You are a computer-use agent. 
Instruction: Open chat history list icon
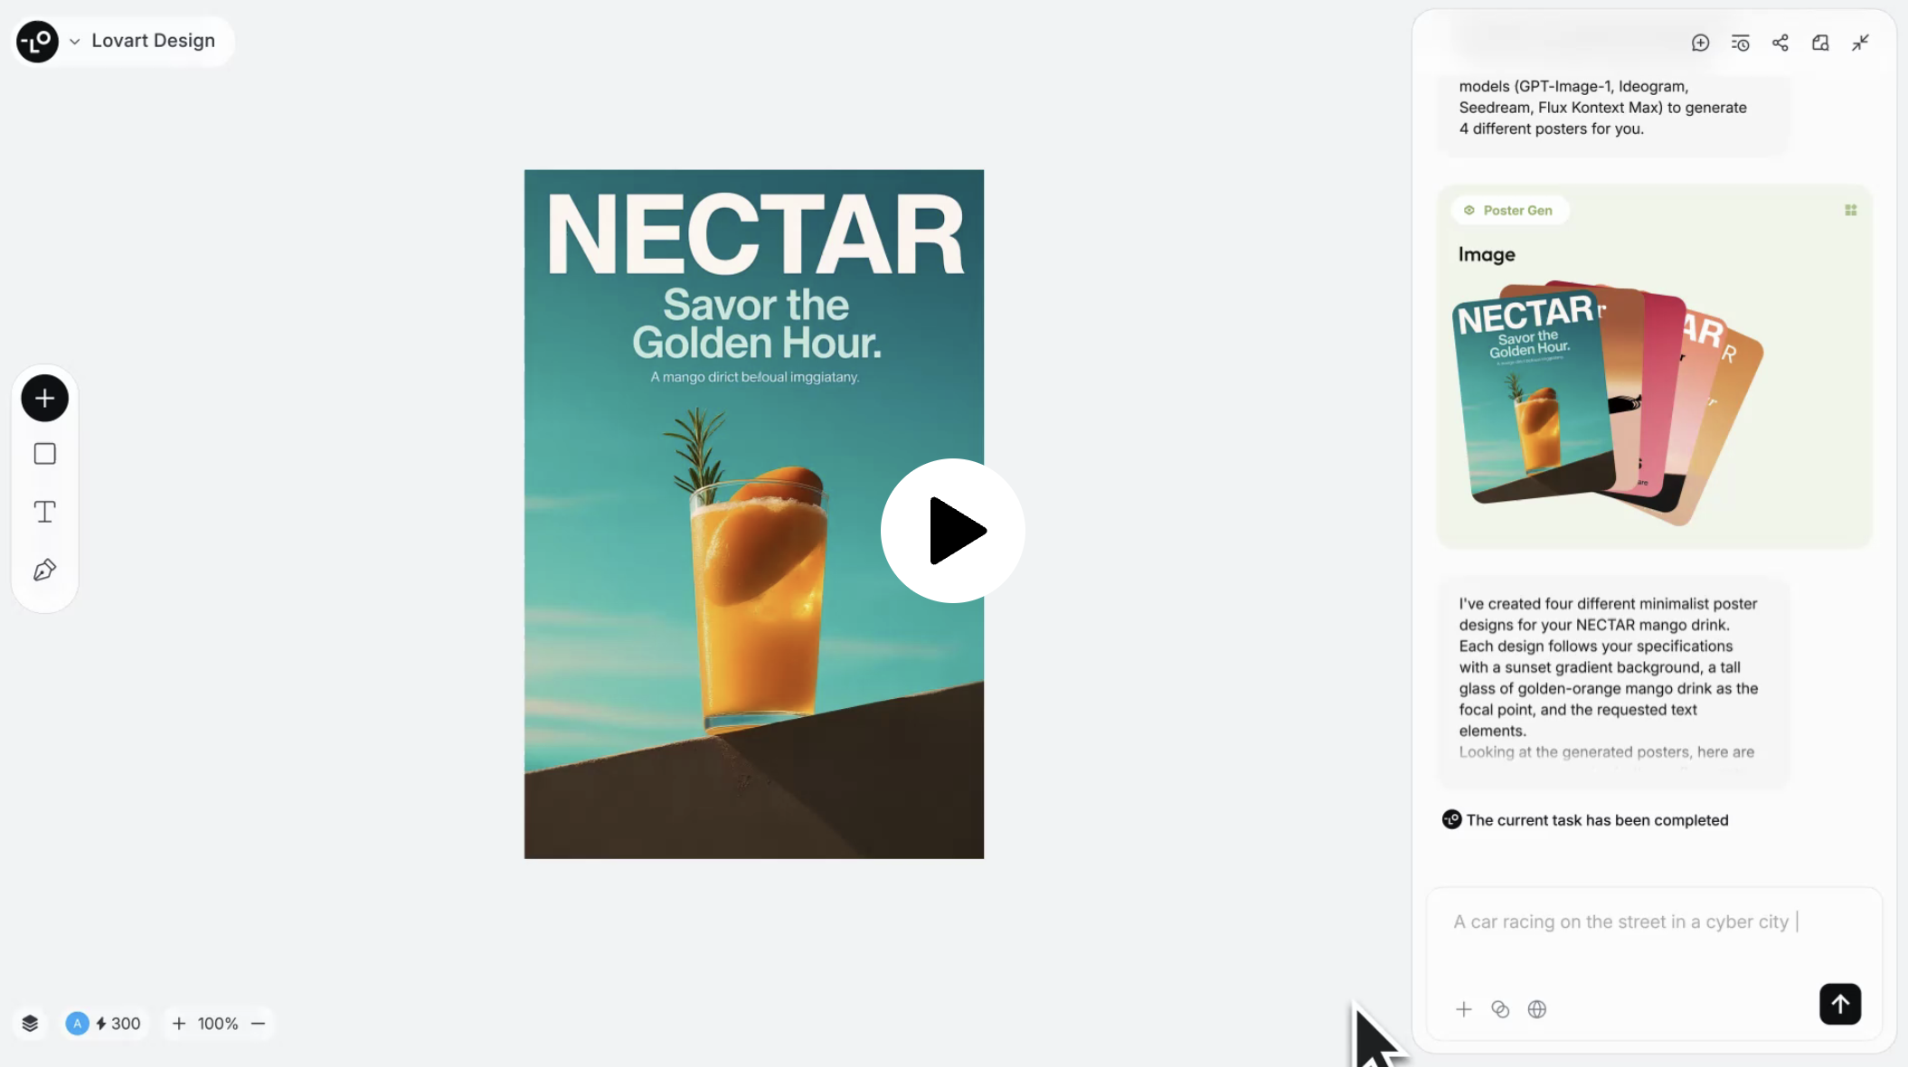pyautogui.click(x=1740, y=43)
